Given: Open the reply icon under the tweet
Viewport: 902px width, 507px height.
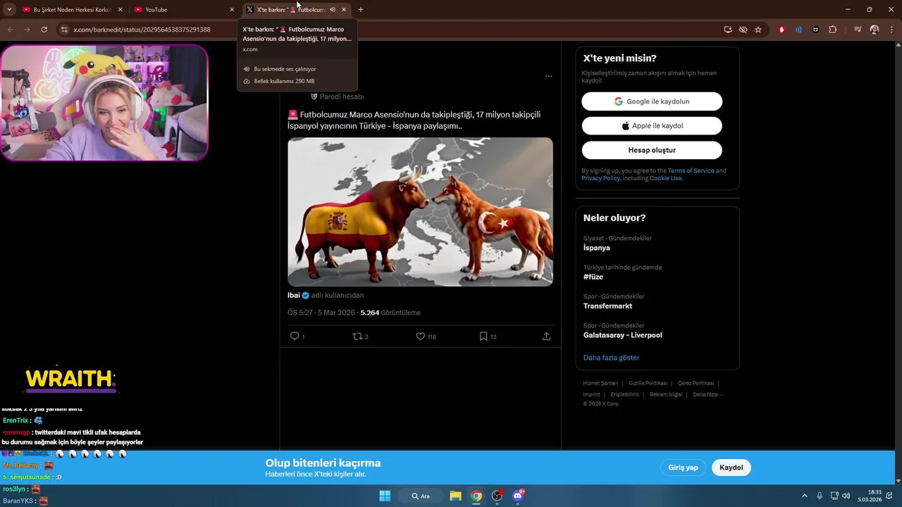Looking at the screenshot, I should [x=295, y=337].
